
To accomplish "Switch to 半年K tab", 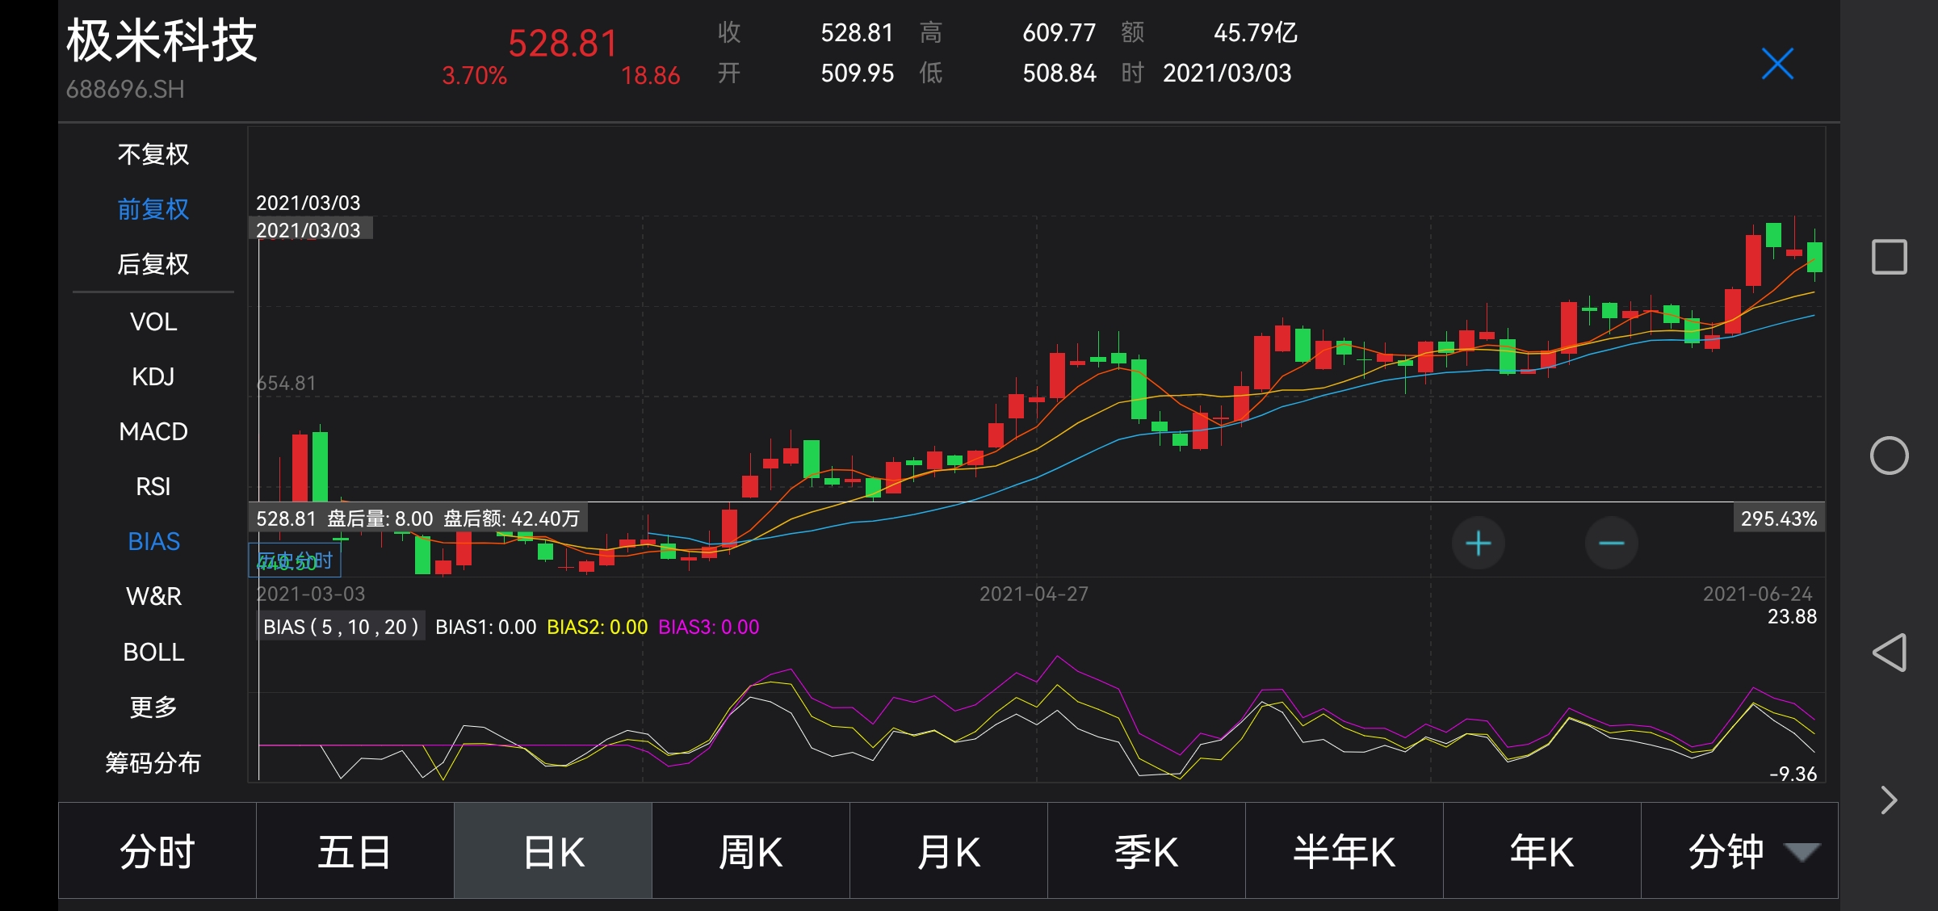I will (x=1344, y=851).
